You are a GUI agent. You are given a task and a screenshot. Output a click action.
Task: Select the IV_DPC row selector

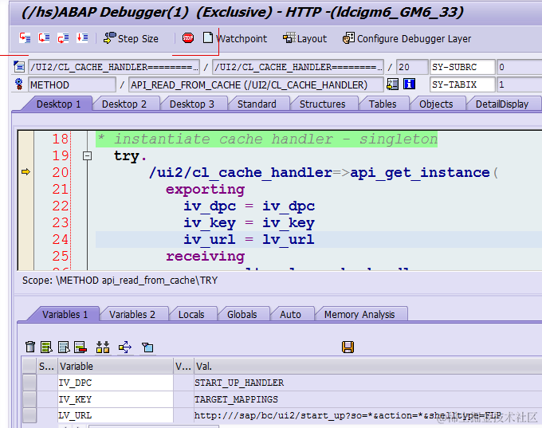pos(29,383)
